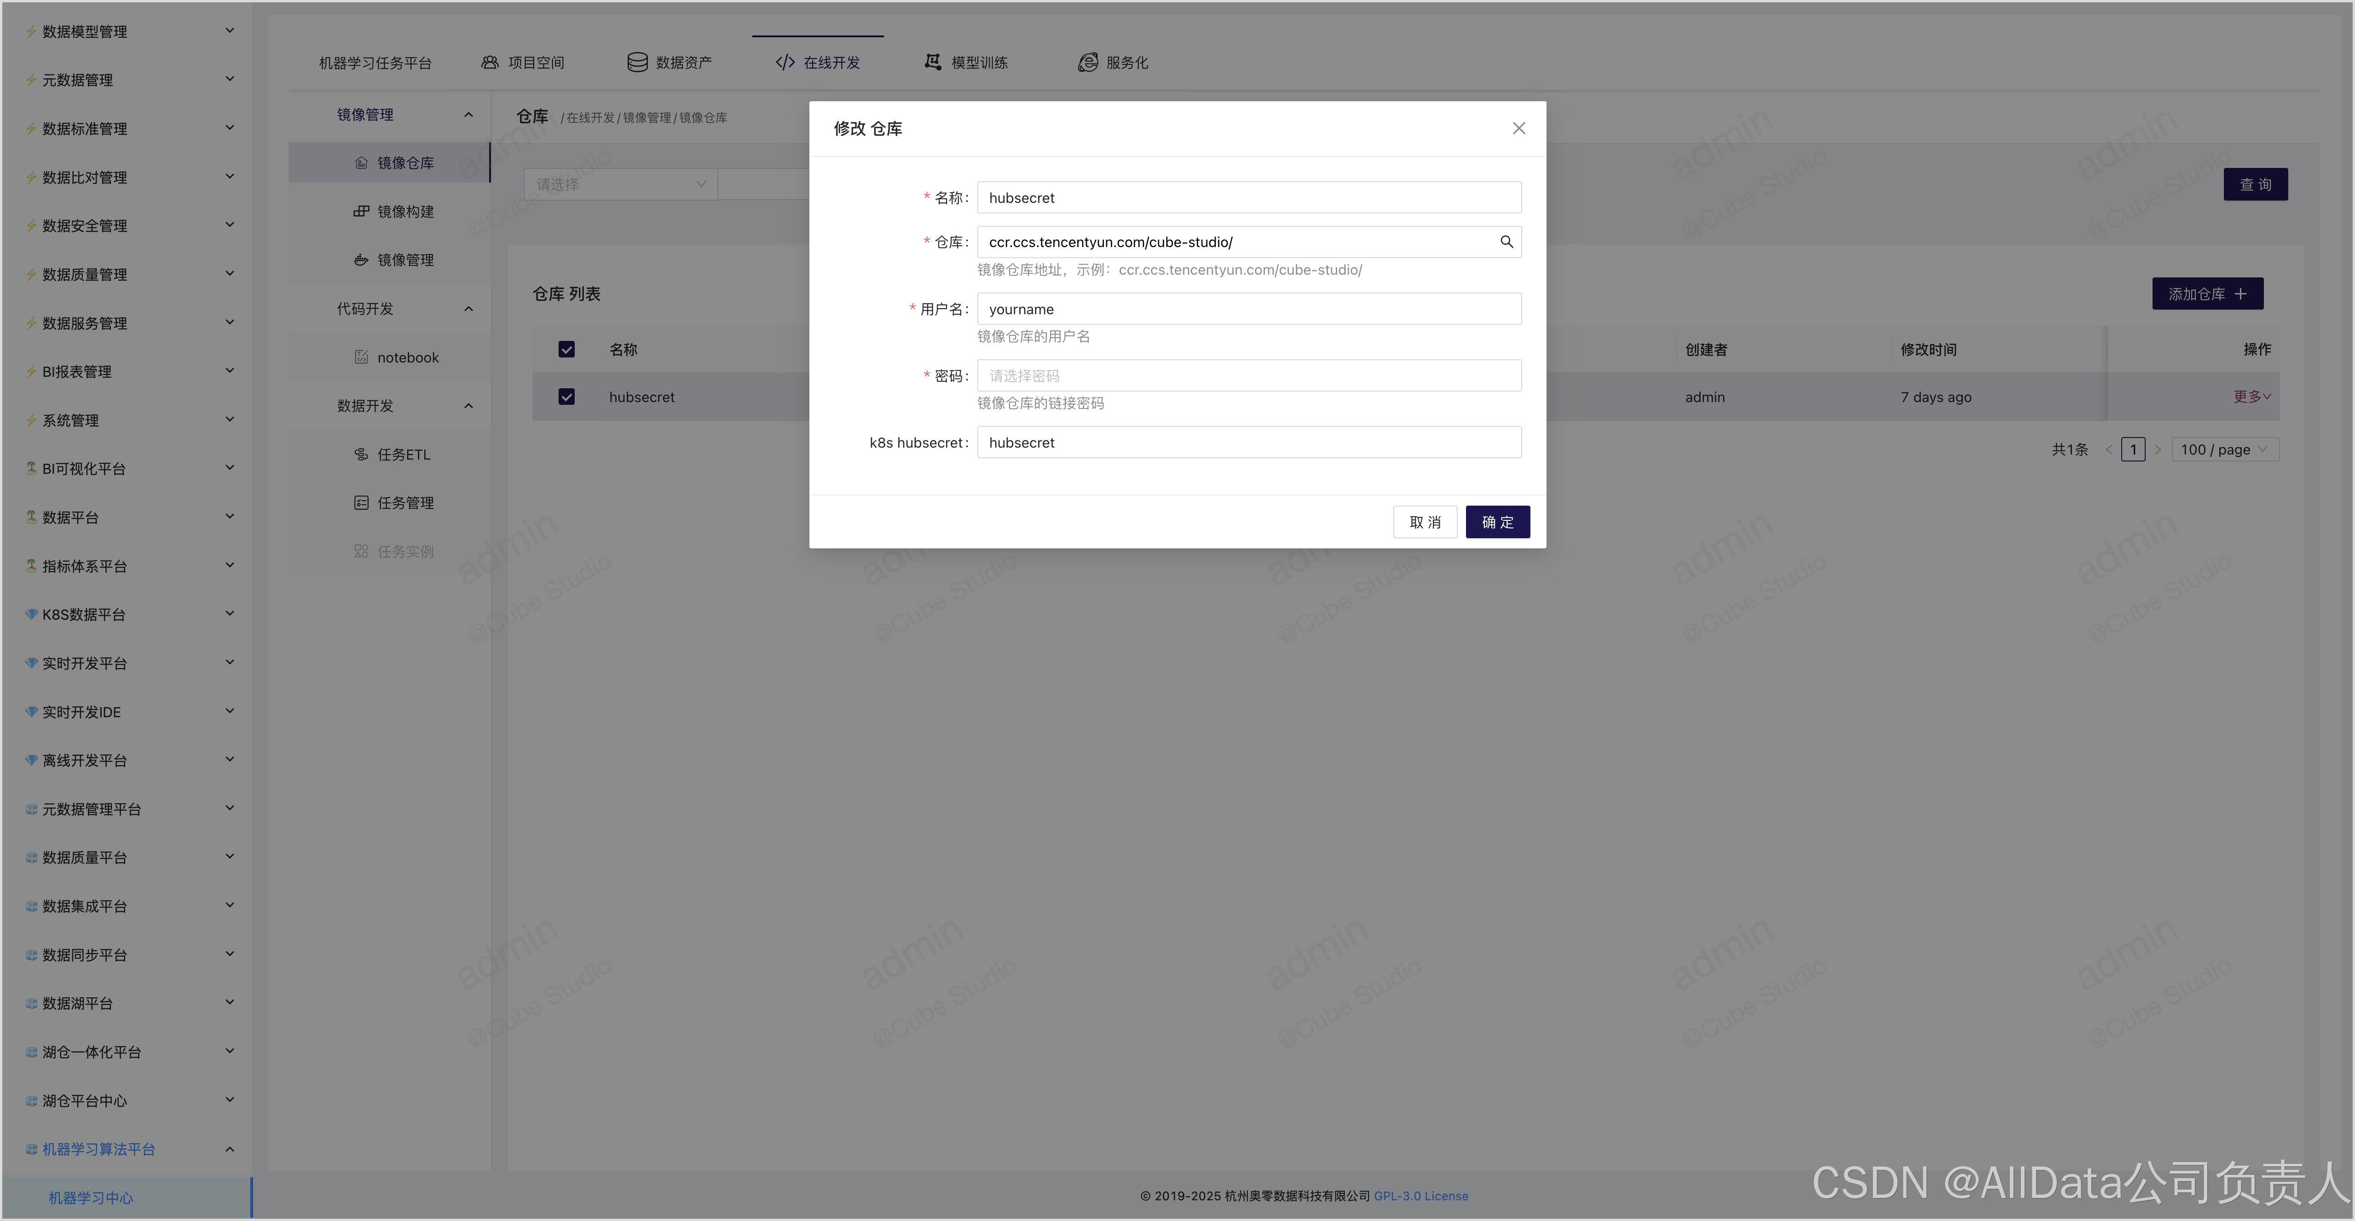This screenshot has width=2355, height=1221.
Task: Click the K8S数据平台 diamond icon
Action: pyautogui.click(x=31, y=614)
